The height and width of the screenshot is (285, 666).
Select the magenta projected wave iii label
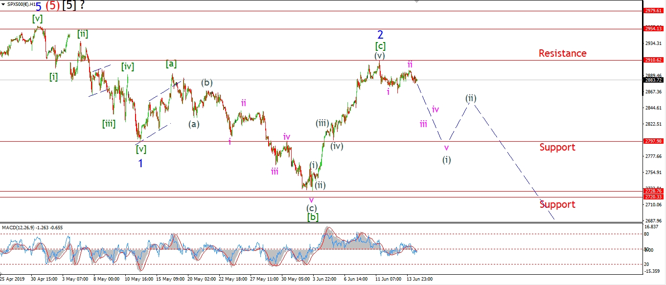423,124
